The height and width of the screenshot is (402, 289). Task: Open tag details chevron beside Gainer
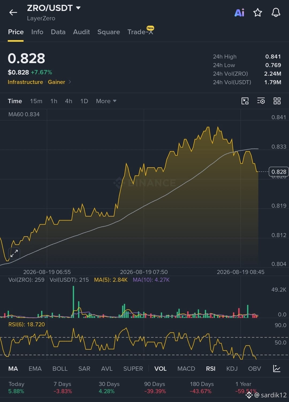click(70, 82)
